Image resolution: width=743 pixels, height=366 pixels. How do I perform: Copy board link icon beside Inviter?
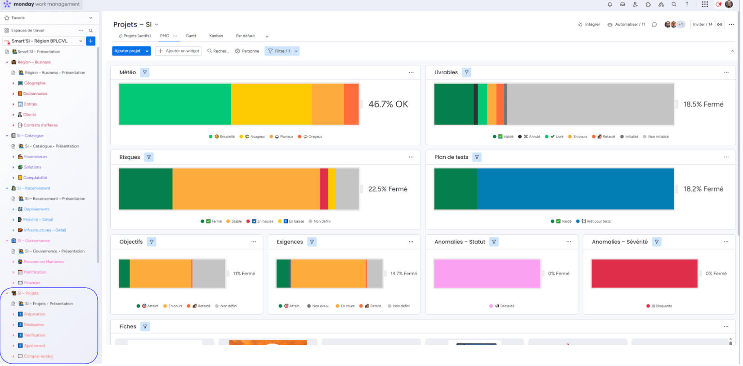720,25
